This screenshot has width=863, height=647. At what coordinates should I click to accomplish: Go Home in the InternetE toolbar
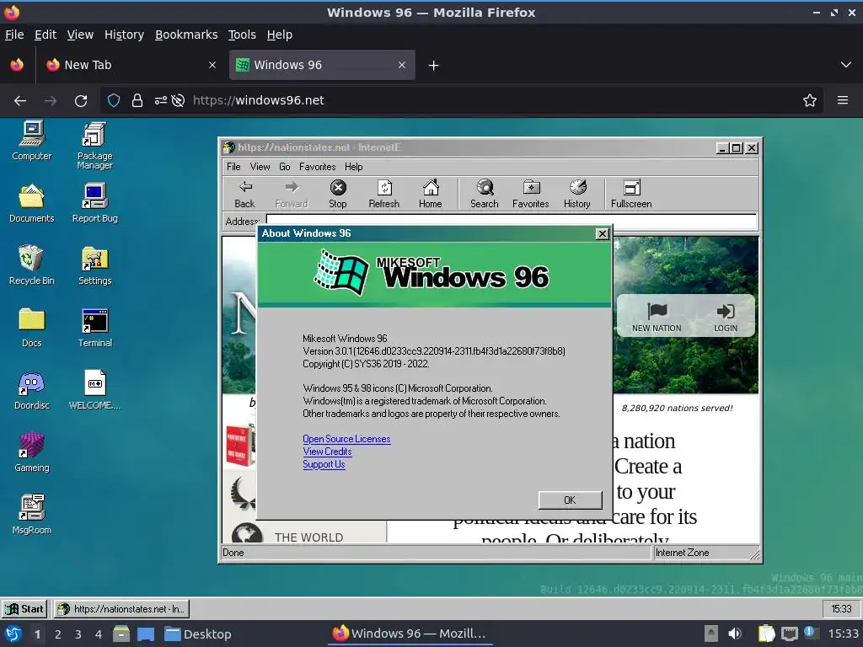pyautogui.click(x=430, y=195)
